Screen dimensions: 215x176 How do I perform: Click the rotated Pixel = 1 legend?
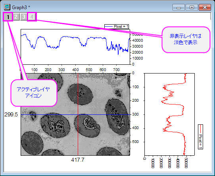pyautogui.click(x=200, y=137)
